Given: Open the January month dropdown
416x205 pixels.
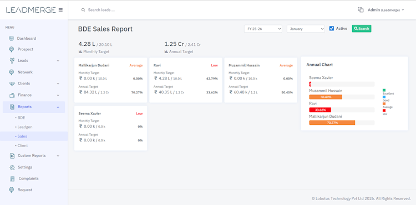Looking at the screenshot, I should 306,29.
